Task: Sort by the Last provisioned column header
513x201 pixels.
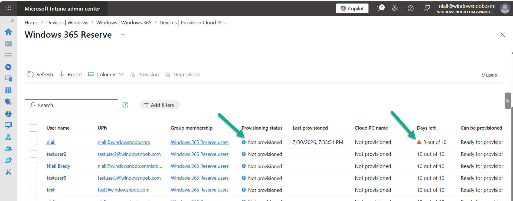Action: (x=310, y=128)
